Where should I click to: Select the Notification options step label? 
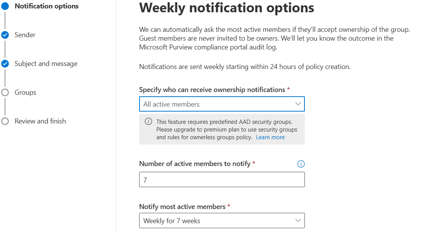pyautogui.click(x=47, y=6)
